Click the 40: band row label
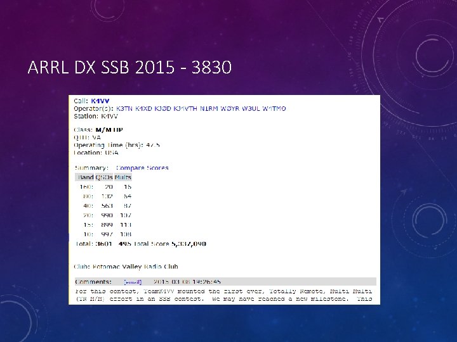The width and height of the screenshot is (457, 342). (x=88, y=206)
